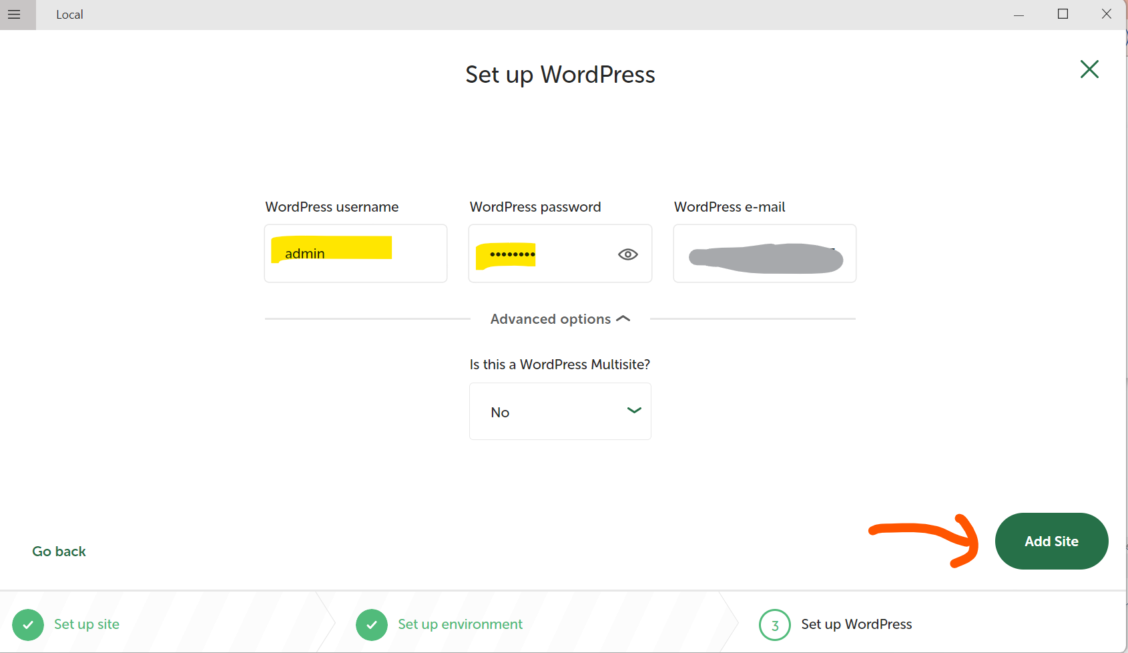The image size is (1128, 653).
Task: Click the Add Site button
Action: tap(1051, 541)
